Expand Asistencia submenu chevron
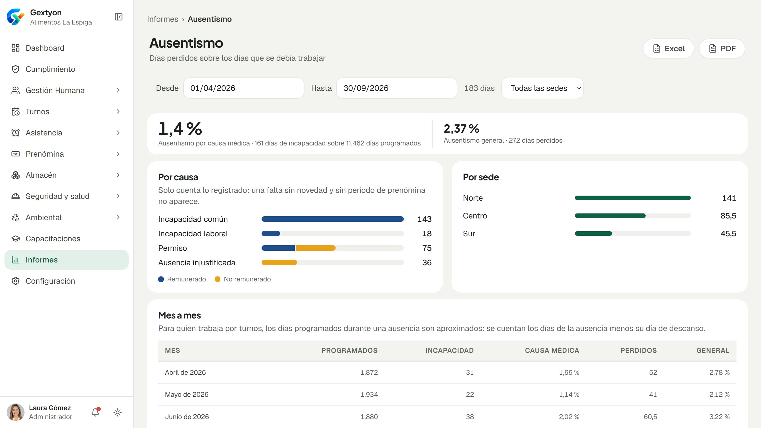This screenshot has width=761, height=428. coord(118,133)
